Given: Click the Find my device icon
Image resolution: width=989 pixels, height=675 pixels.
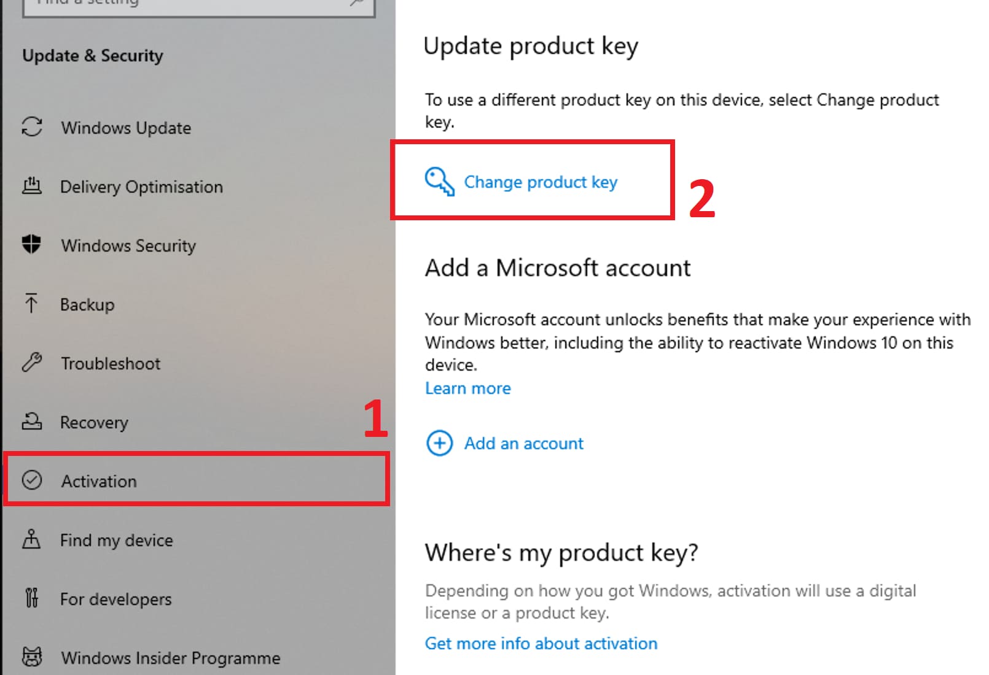Looking at the screenshot, I should 31,539.
